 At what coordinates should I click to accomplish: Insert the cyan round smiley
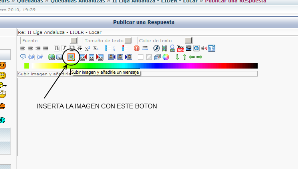point(2,120)
